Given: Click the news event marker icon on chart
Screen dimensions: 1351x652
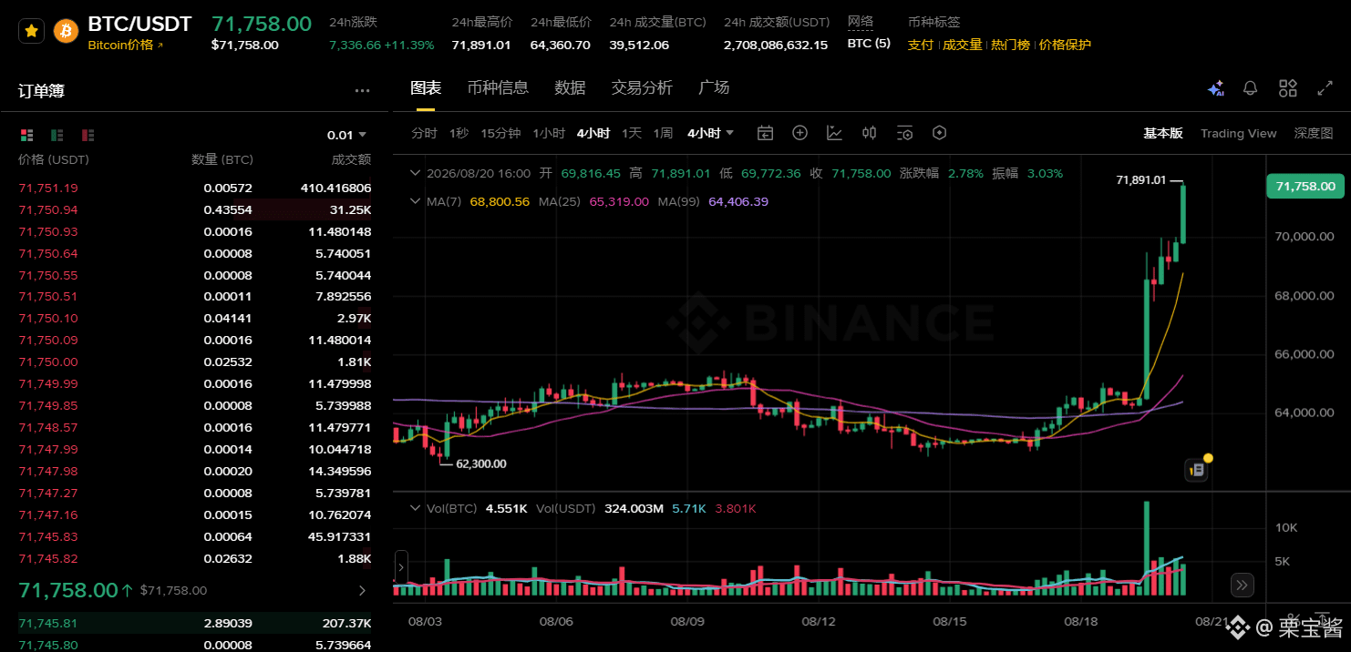Looking at the screenshot, I should point(1197,470).
